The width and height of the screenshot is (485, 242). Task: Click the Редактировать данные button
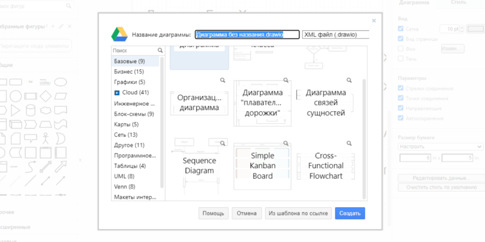[x=441, y=178]
